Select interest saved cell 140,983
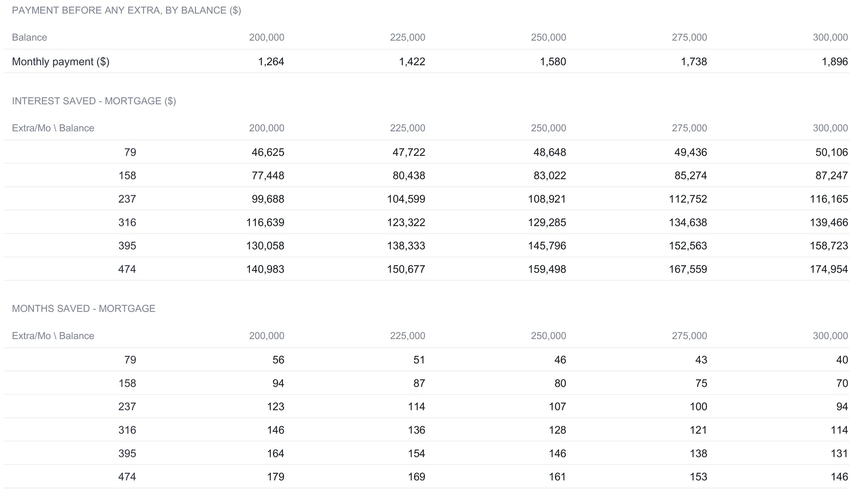 265,269
